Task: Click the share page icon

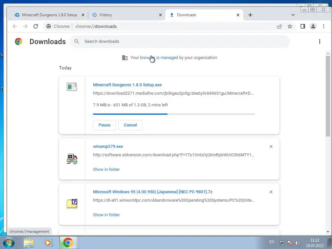Action: tap(279, 26)
